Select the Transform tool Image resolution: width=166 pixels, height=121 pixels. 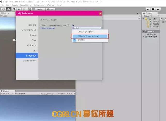[29, 9]
